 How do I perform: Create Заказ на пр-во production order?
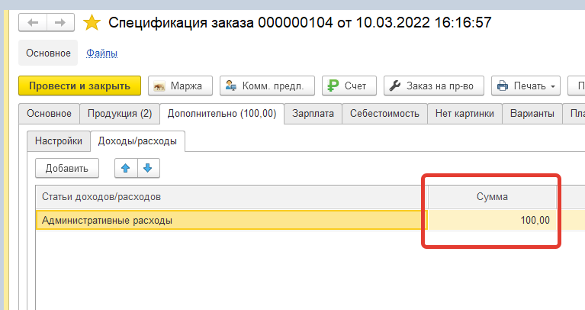(x=434, y=86)
